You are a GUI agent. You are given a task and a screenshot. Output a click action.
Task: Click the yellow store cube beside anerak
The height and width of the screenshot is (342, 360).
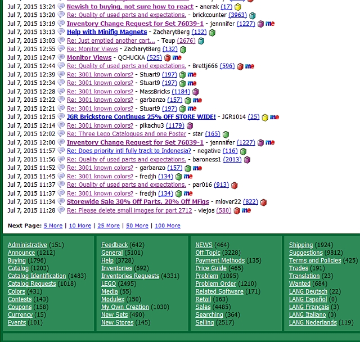point(238,7)
